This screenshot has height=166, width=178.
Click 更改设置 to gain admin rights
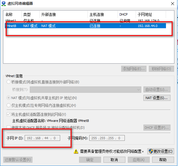point(161,151)
